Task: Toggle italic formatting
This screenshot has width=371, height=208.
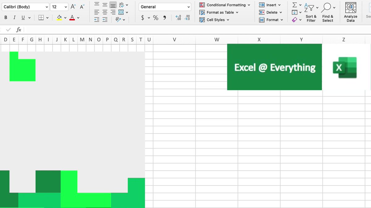Action: point(15,18)
